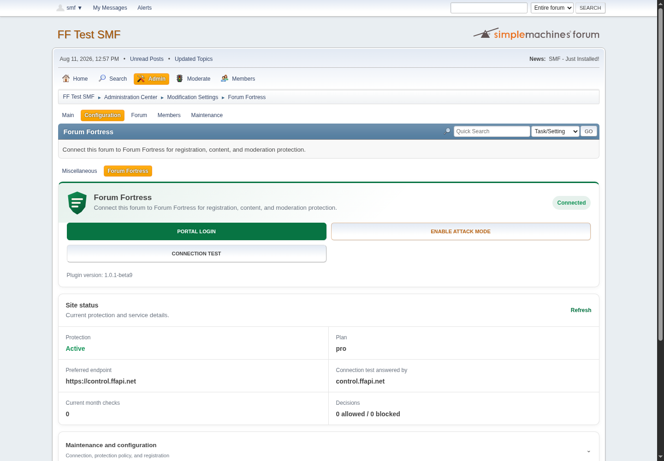Click the PORTAL LOGIN button
Viewport: 664px width, 461px height.
tap(196, 231)
